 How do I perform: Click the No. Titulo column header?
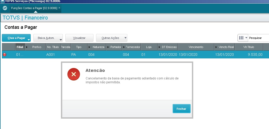53,47
